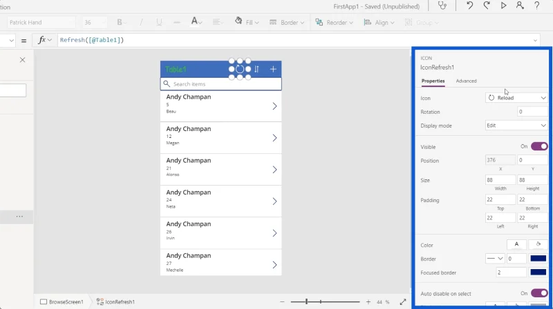The width and height of the screenshot is (553, 309).
Task: Open the Reorder menu
Action: (x=335, y=22)
